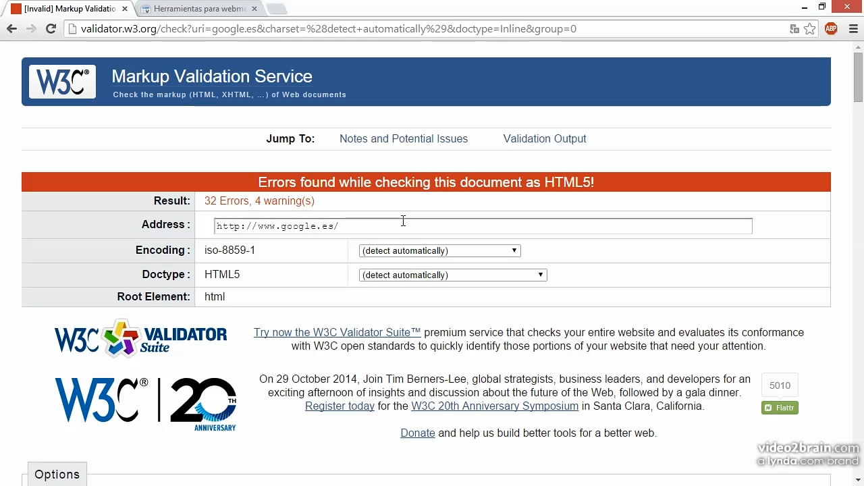The image size is (864, 486).
Task: Click the "Root Element:" label
Action: (153, 296)
